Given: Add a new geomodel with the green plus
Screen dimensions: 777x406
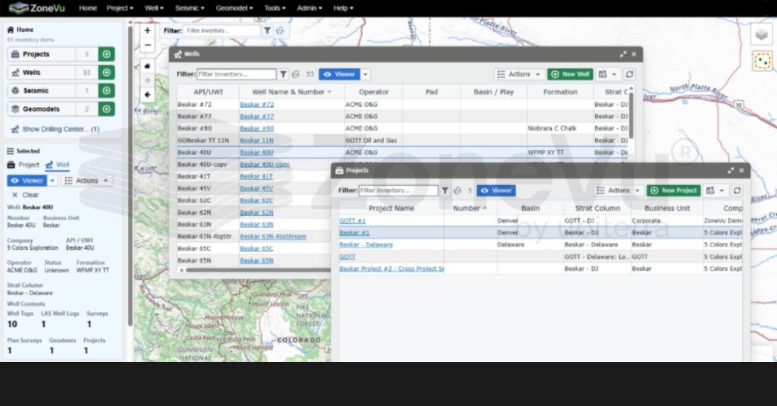Looking at the screenshot, I should click(x=106, y=109).
